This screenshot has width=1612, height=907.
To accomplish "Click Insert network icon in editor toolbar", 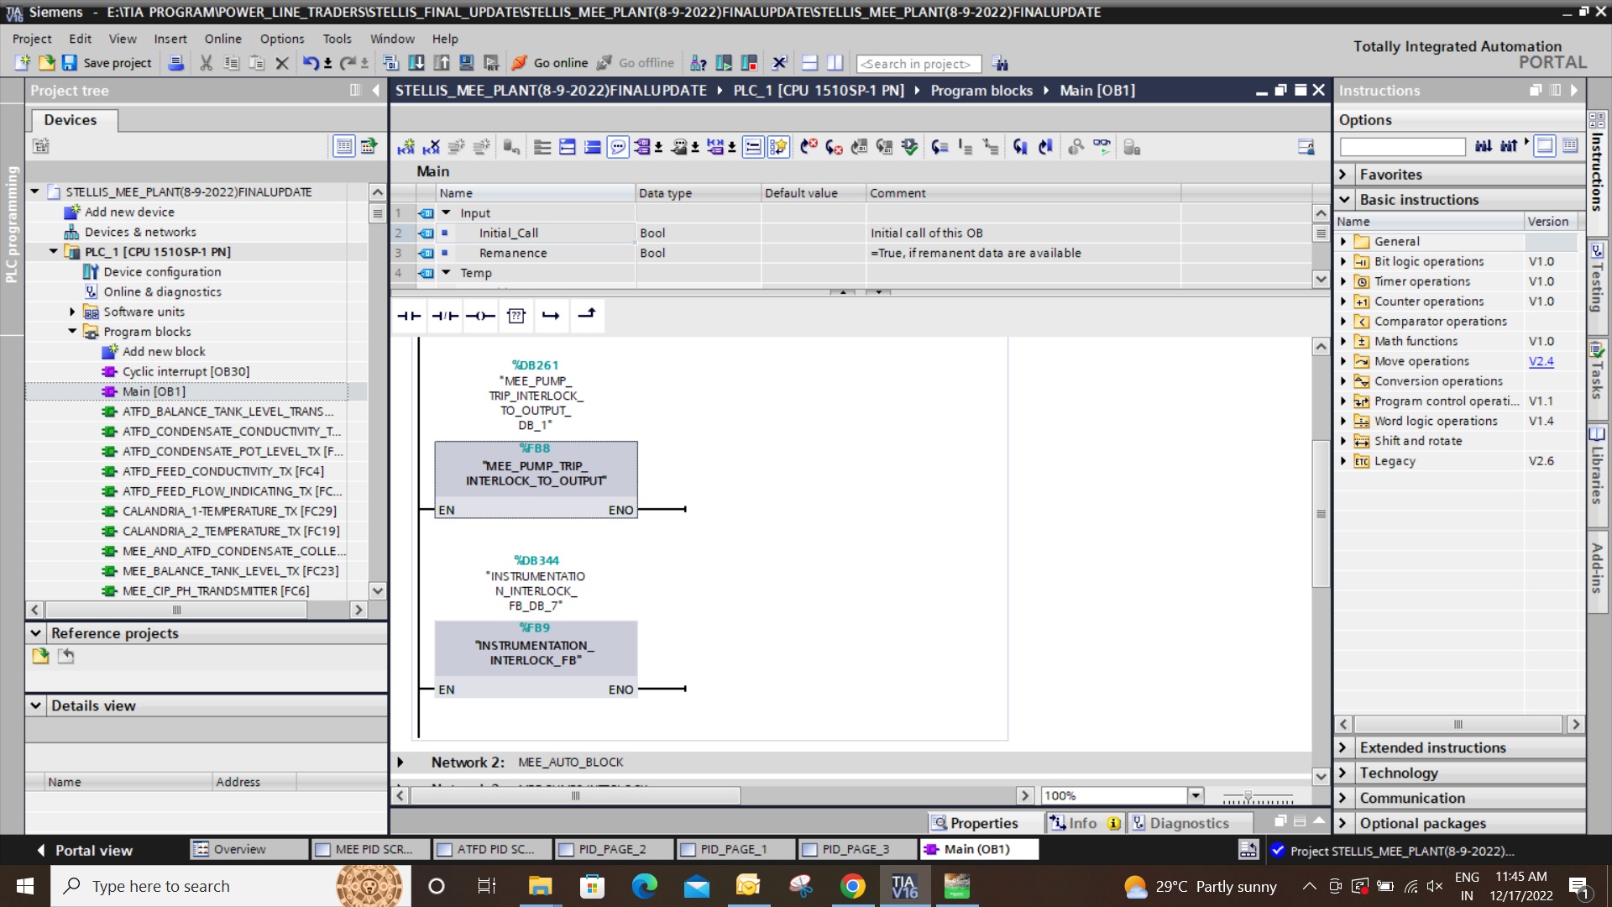I will tap(406, 148).
